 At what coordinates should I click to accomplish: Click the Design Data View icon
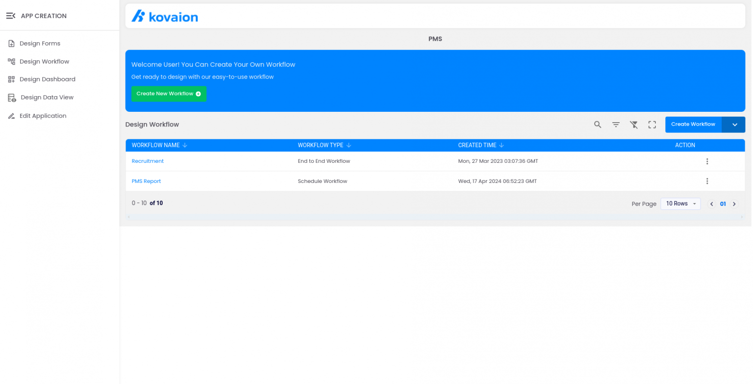pos(11,97)
